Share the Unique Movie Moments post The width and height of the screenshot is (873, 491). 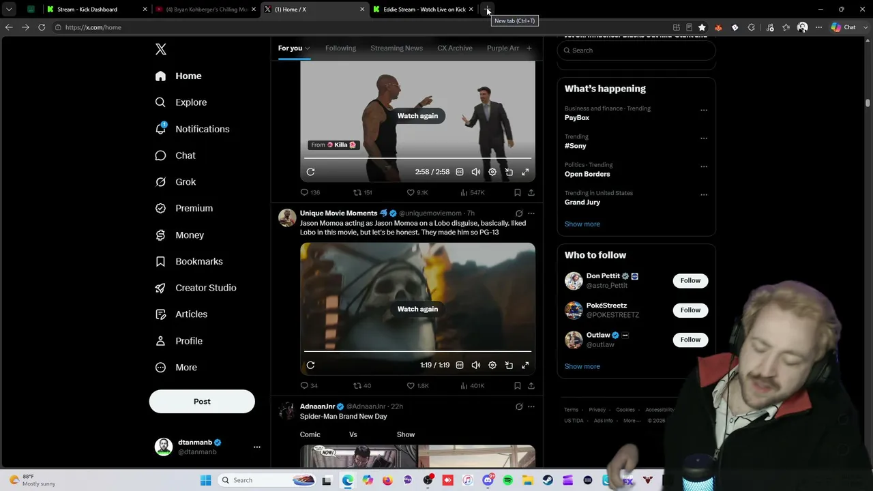(531, 386)
